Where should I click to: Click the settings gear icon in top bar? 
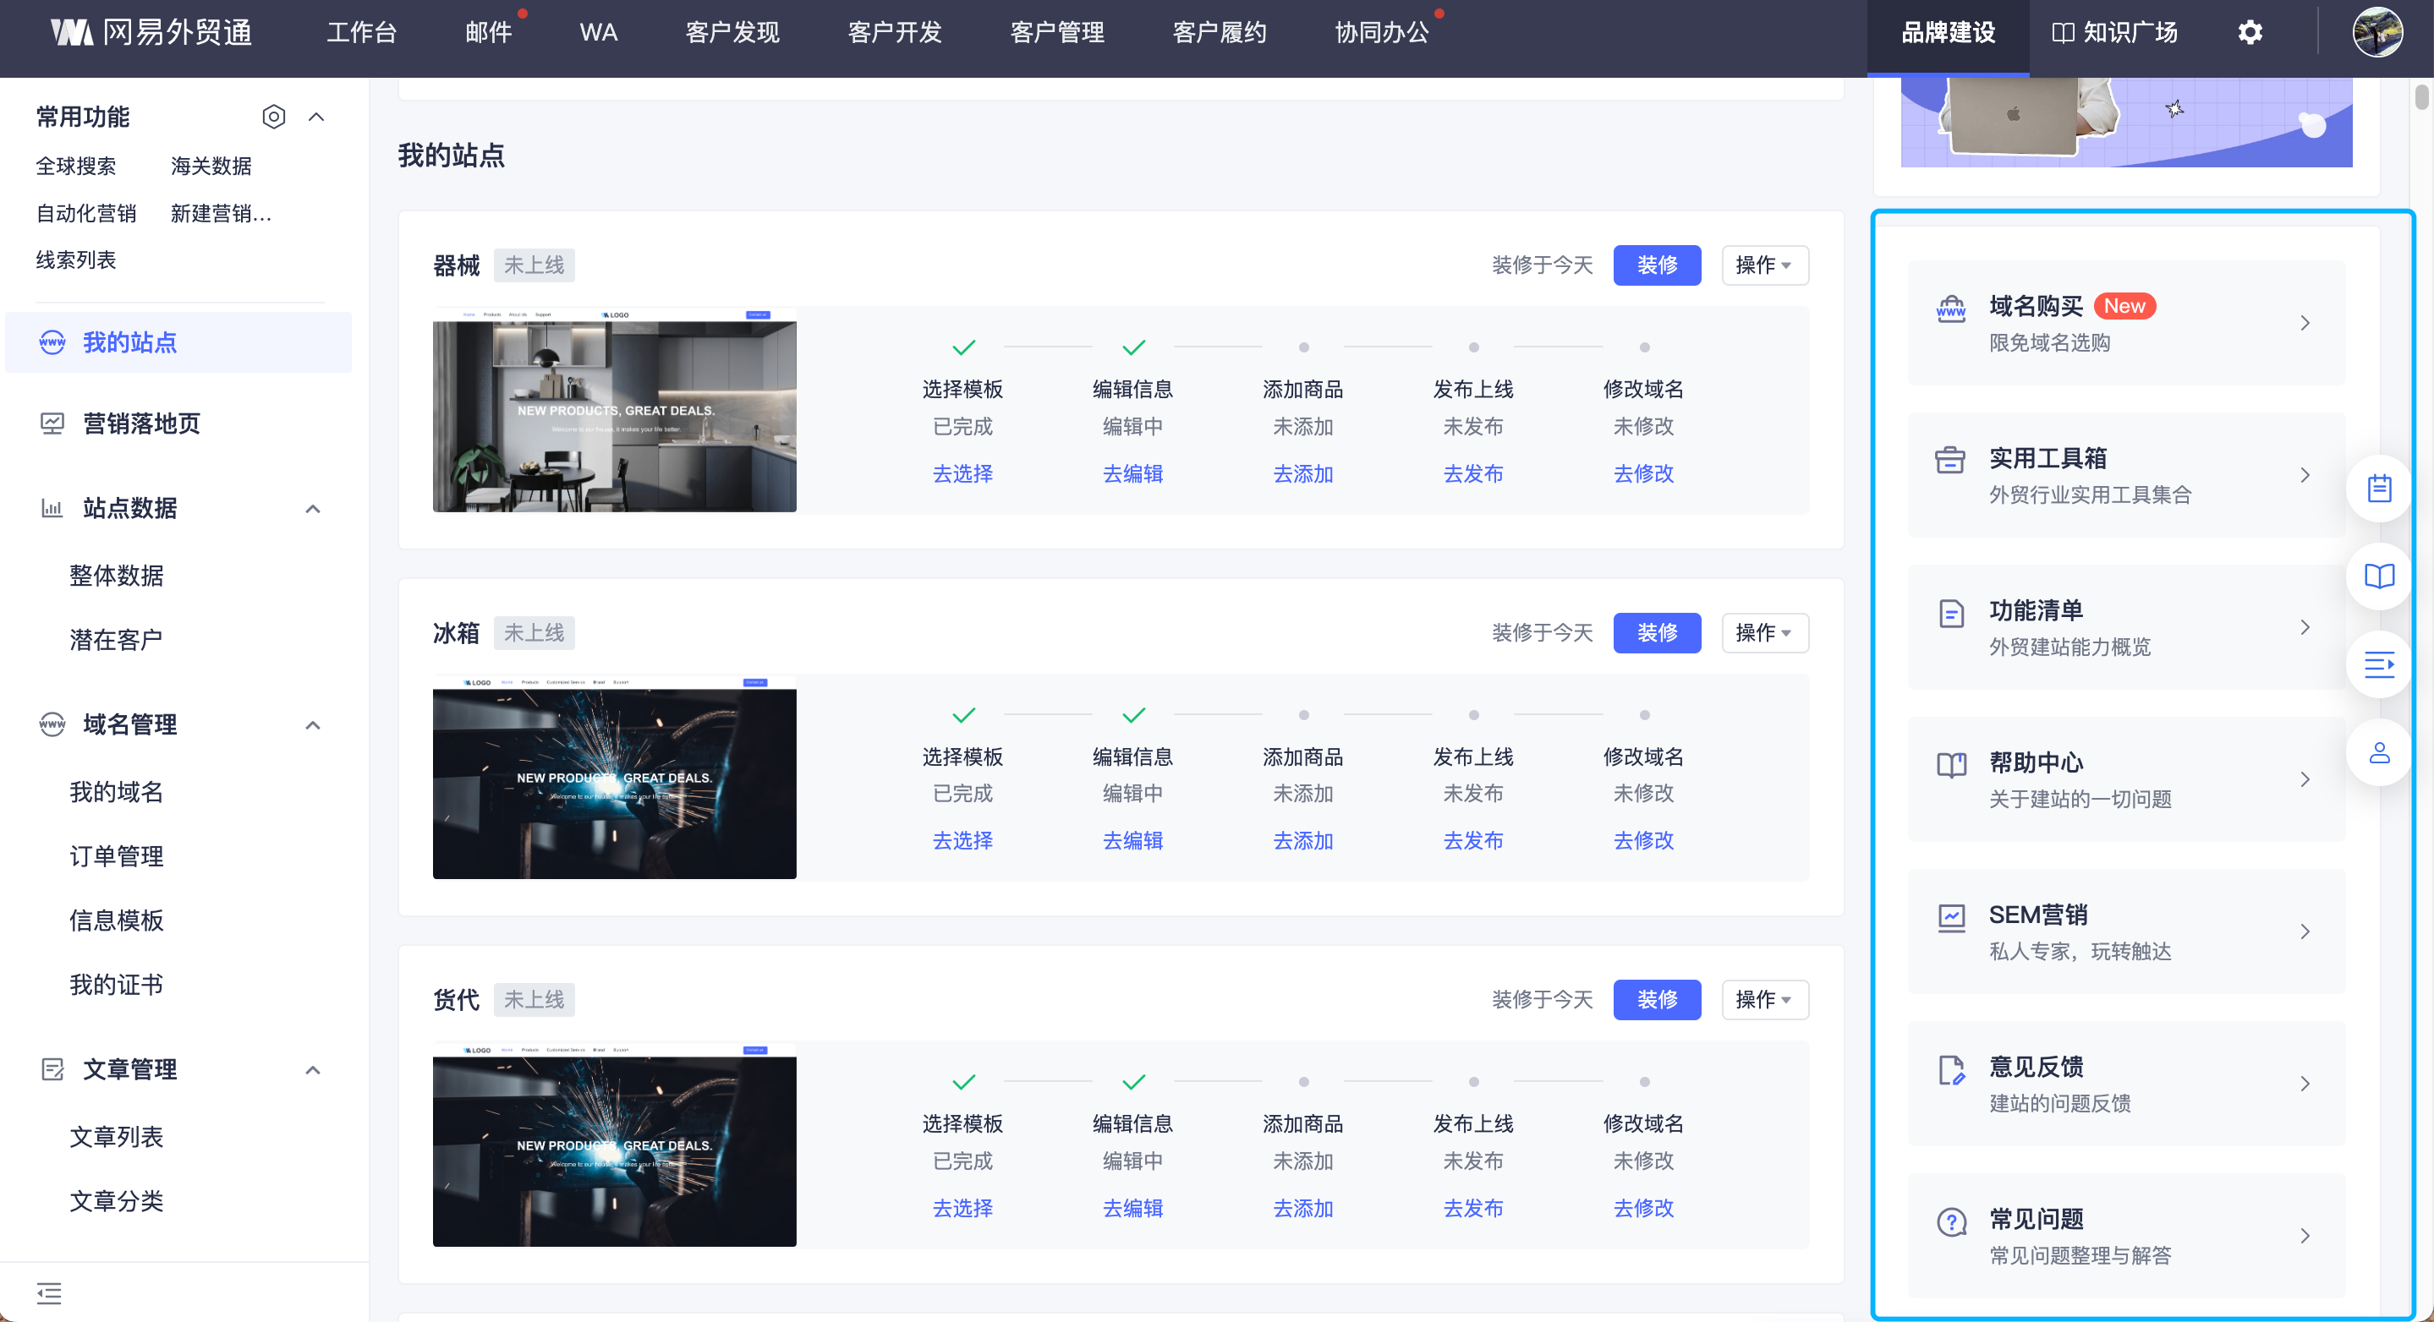click(x=2250, y=32)
